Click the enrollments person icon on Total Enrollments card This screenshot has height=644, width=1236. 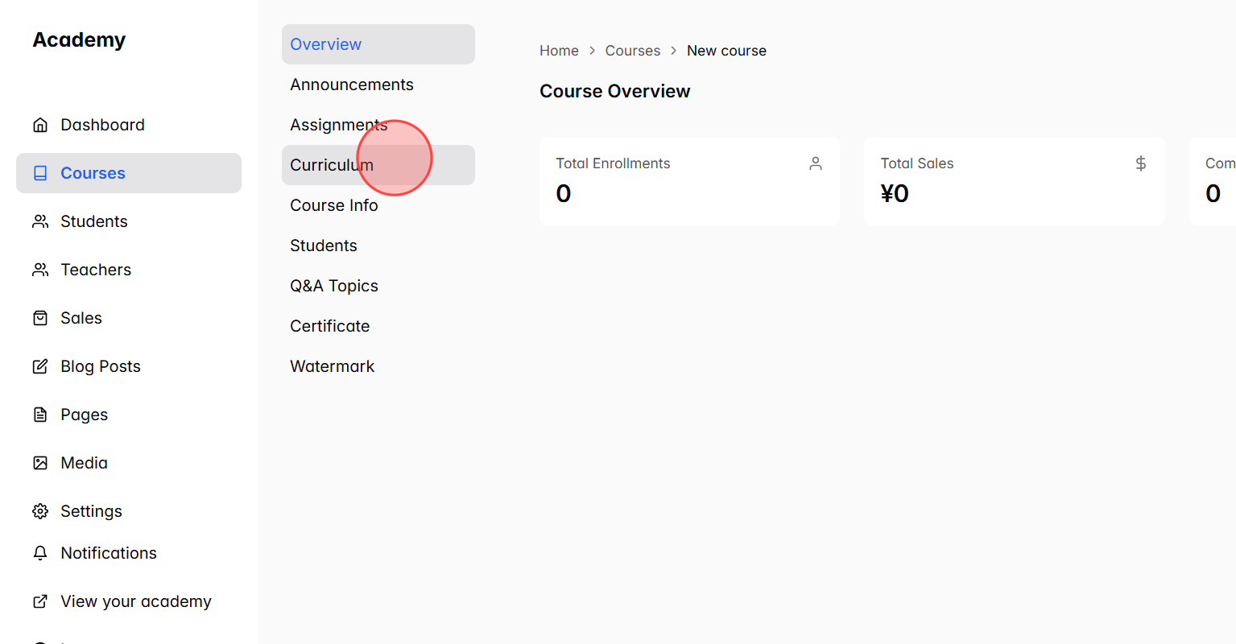[815, 163]
